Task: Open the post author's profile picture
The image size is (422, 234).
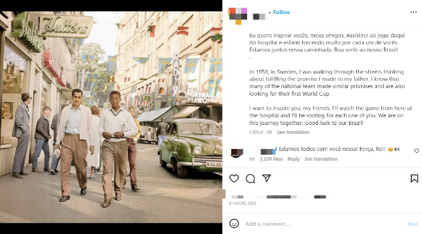Action: coord(238,16)
